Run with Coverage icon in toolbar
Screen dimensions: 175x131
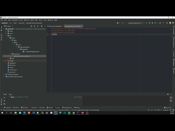pyautogui.click(x=153, y=23)
